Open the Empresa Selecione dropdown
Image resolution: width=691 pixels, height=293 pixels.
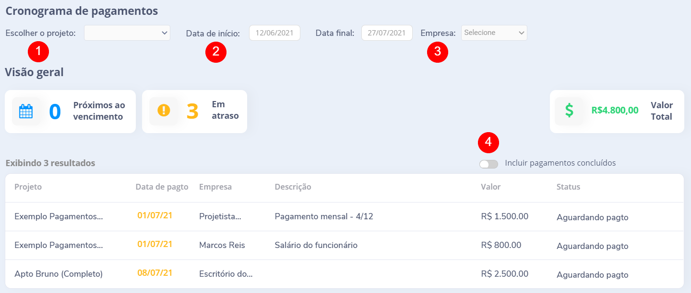click(494, 33)
